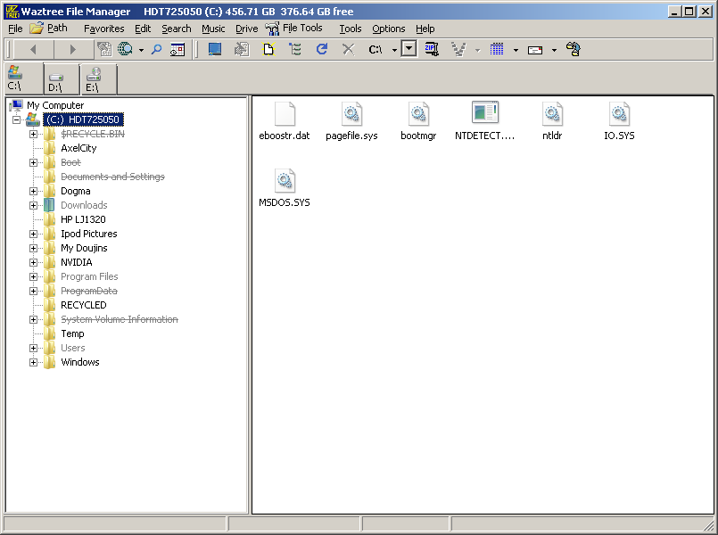Open the Drive menu
This screenshot has width=718, height=535.
click(247, 29)
